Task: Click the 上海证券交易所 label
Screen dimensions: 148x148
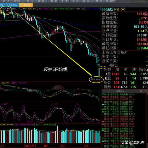Action: tap(115, 52)
